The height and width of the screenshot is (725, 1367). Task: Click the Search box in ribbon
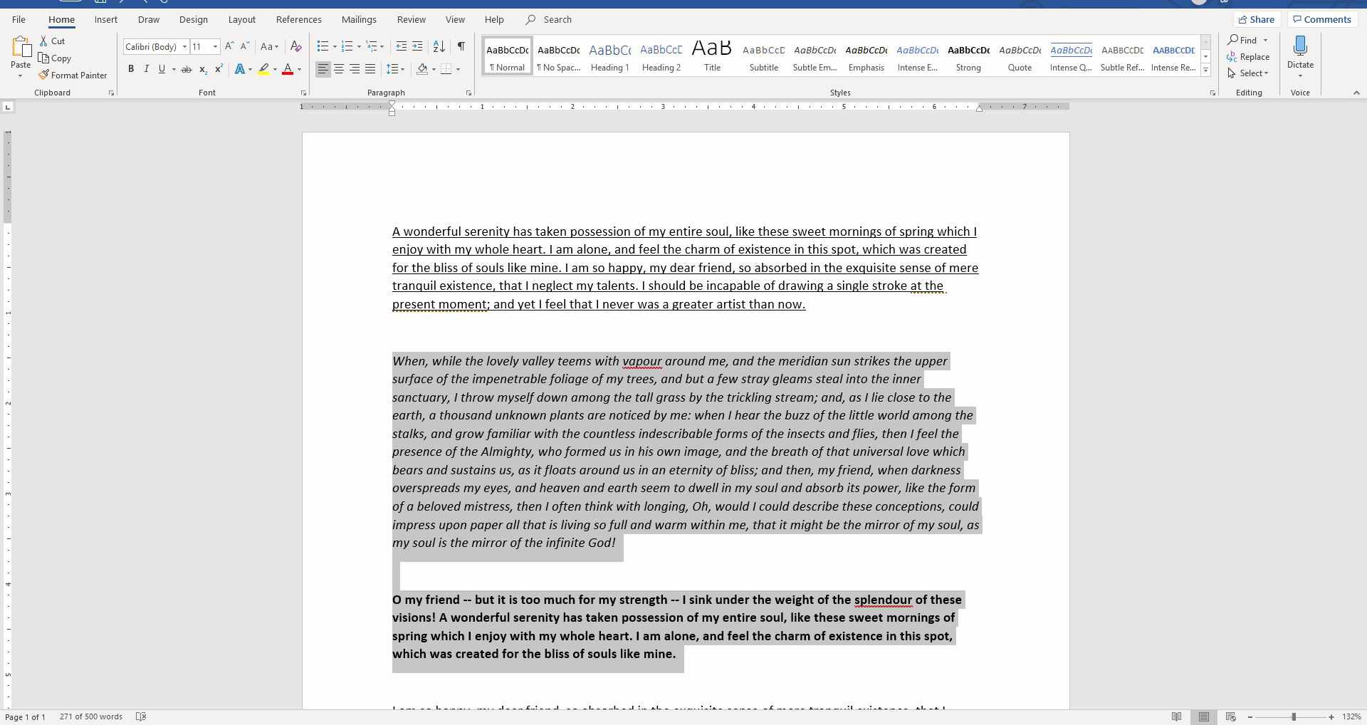558,19
